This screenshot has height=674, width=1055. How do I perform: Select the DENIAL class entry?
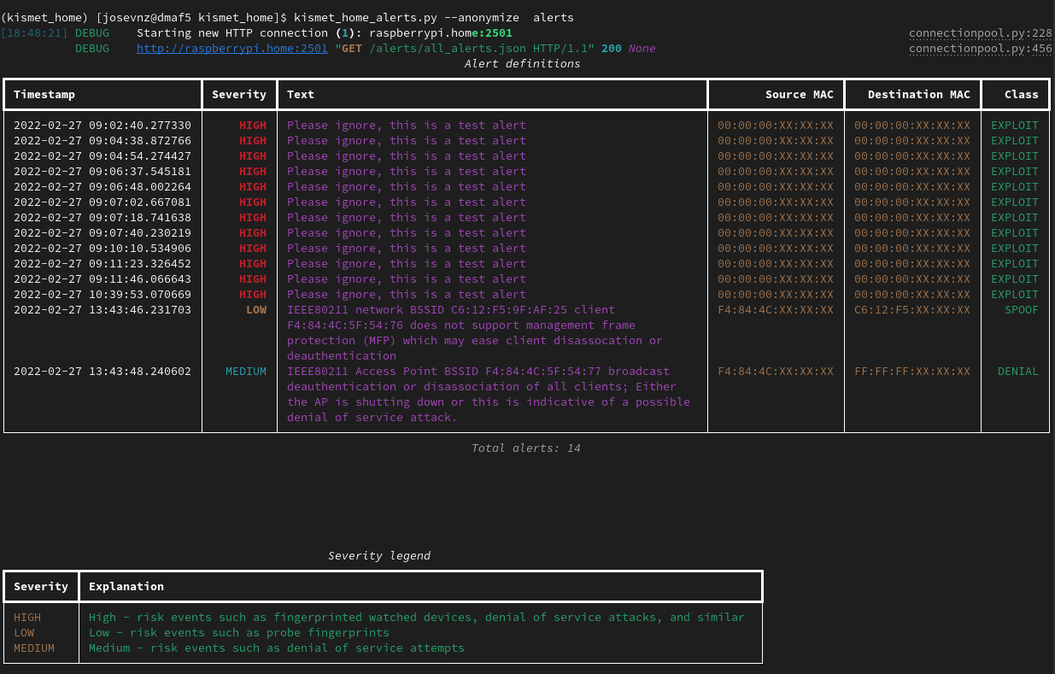[1017, 372]
